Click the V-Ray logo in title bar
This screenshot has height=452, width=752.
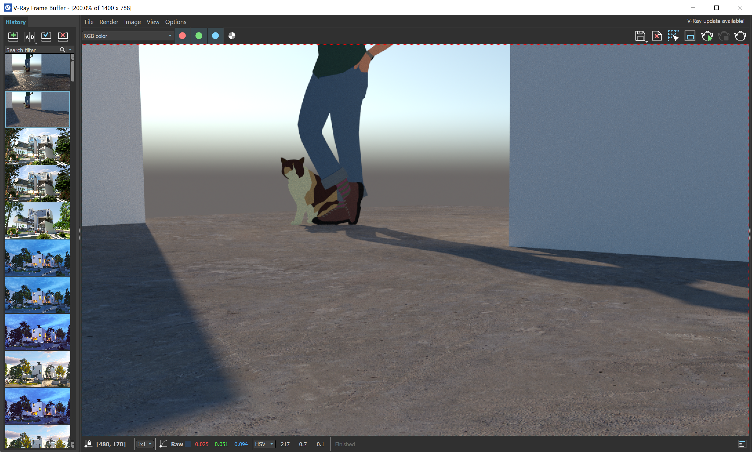point(8,8)
